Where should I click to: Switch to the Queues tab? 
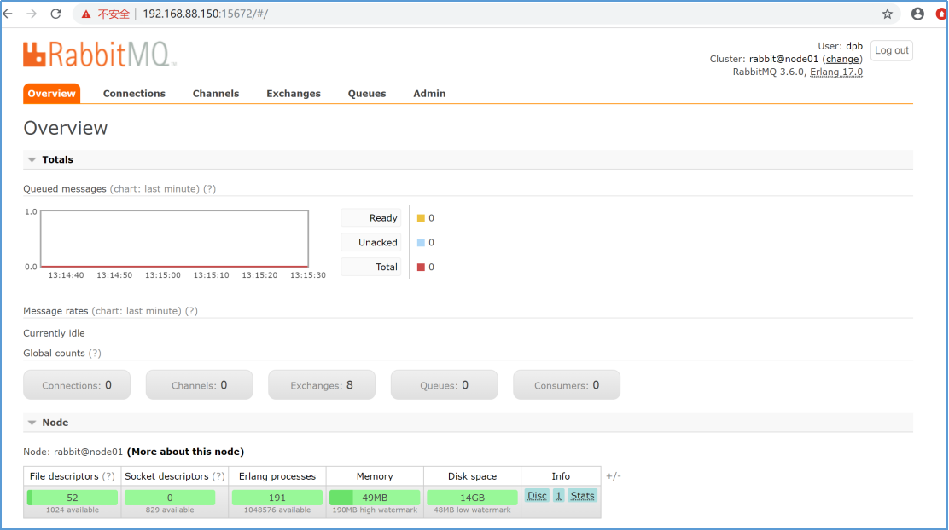point(367,94)
